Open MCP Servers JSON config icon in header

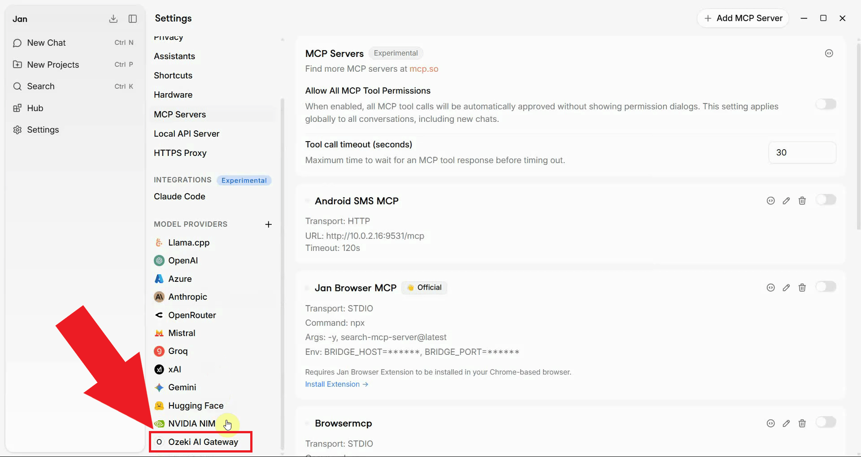[x=829, y=53]
